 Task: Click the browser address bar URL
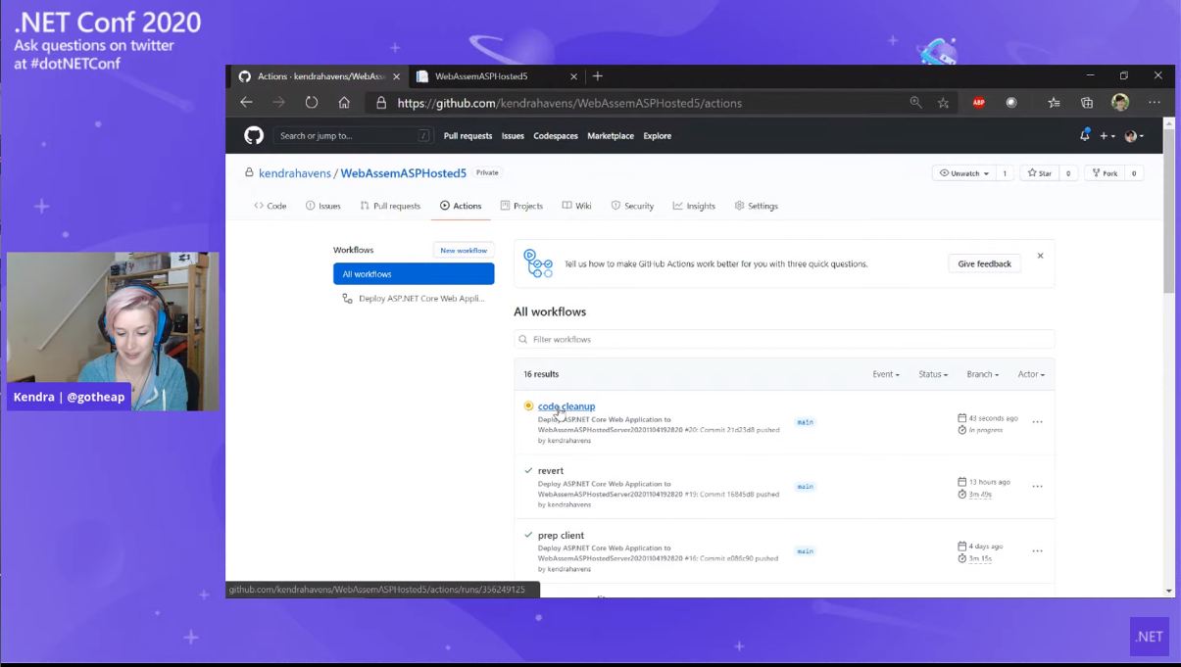(569, 103)
